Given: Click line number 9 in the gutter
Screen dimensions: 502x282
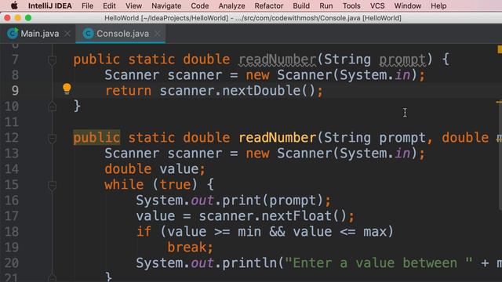Looking at the screenshot, I should [x=15, y=91].
